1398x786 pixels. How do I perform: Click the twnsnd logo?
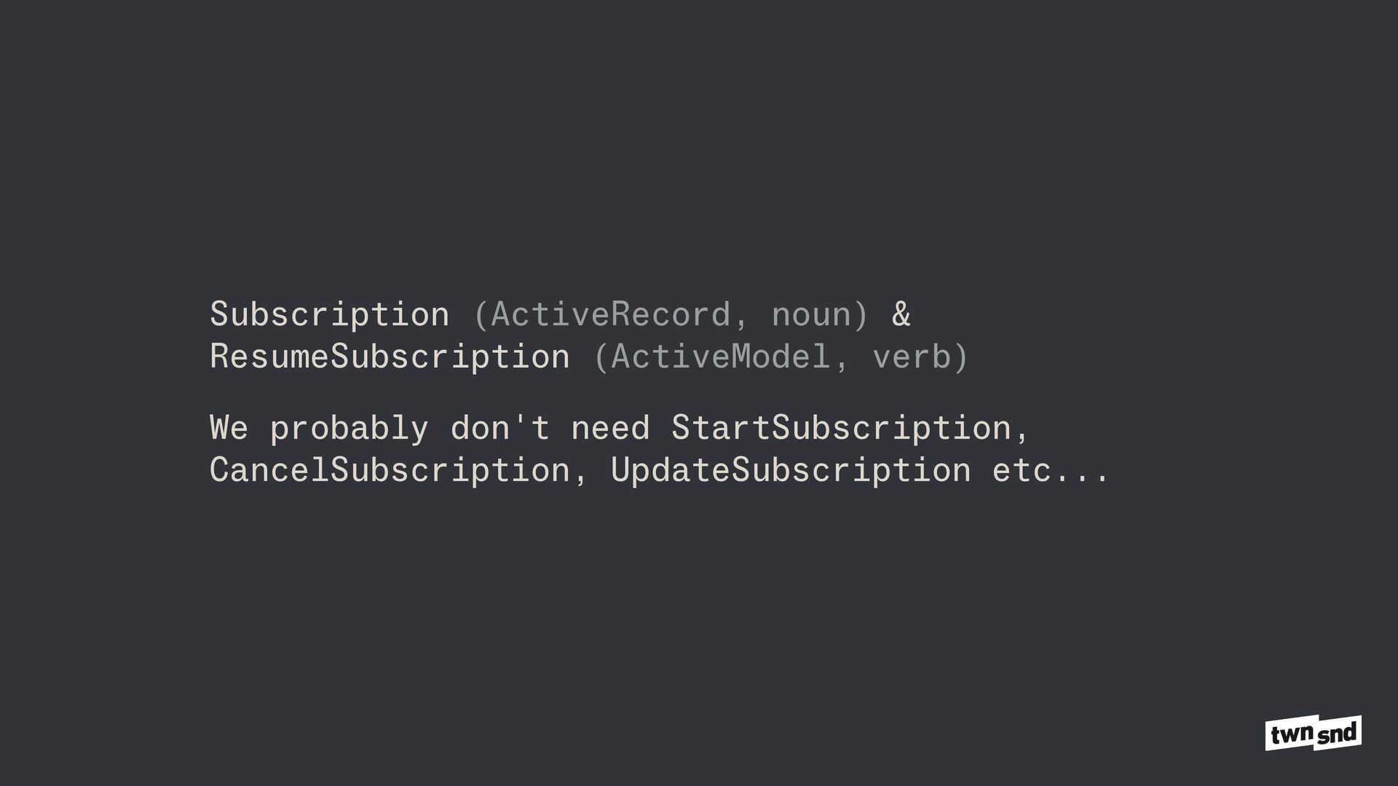1313,733
